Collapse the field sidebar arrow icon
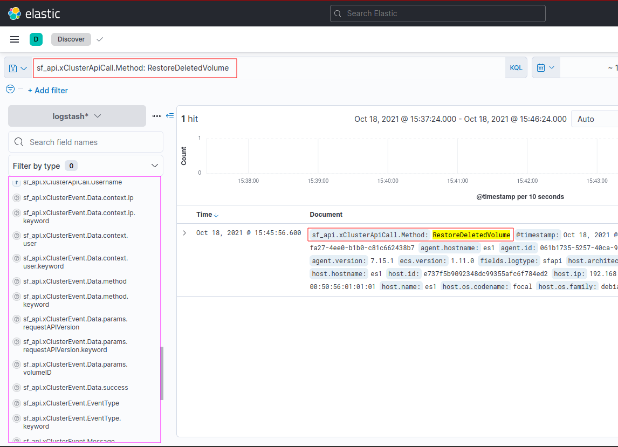 [x=170, y=115]
